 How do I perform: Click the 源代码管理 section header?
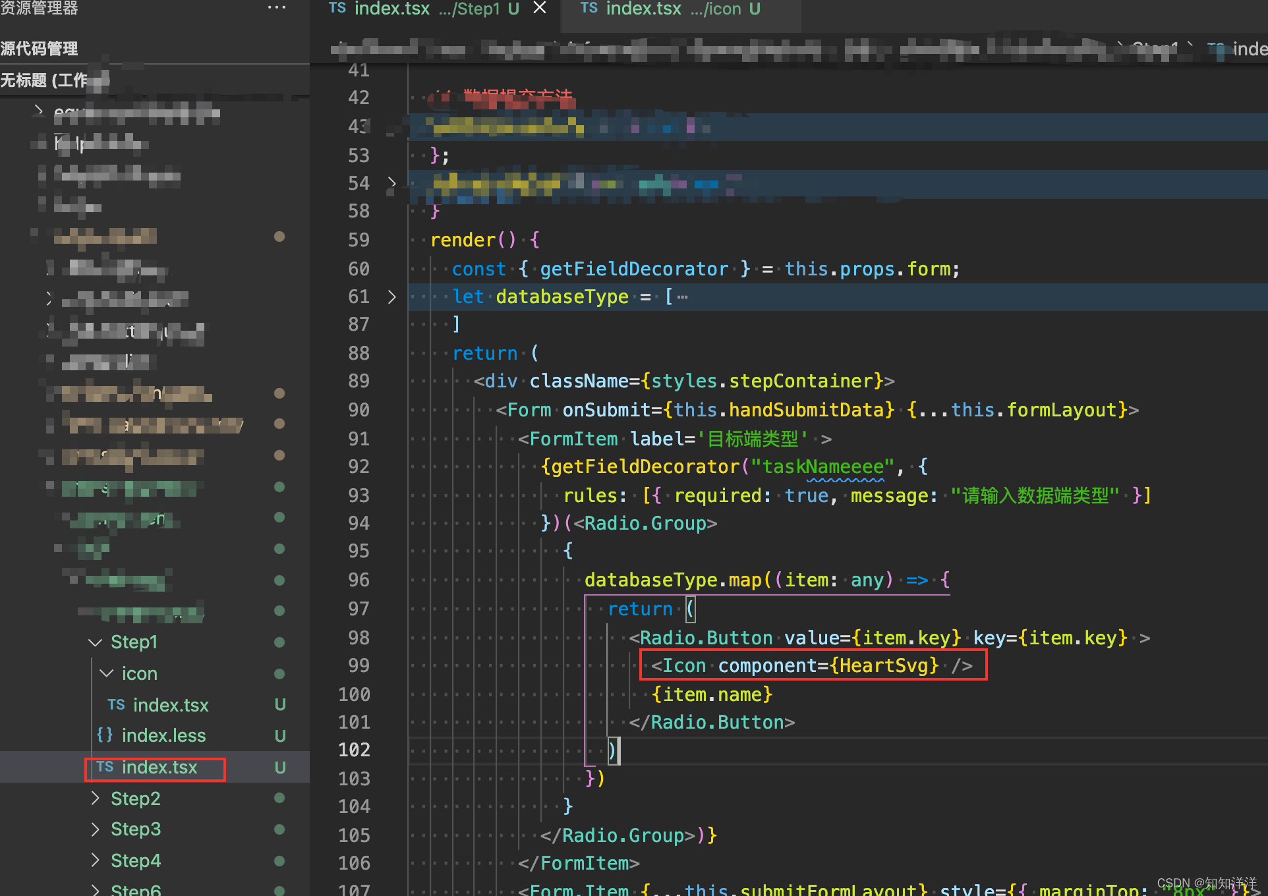(x=40, y=49)
